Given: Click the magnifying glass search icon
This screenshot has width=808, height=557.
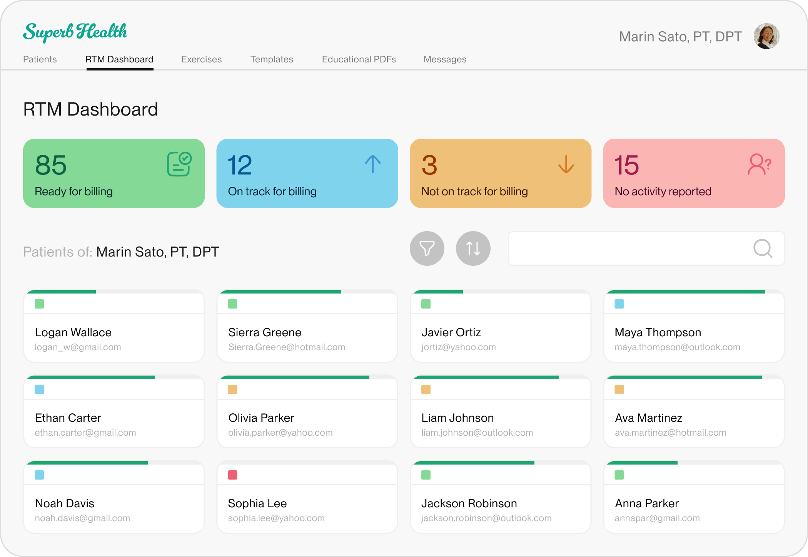Looking at the screenshot, I should pyautogui.click(x=762, y=248).
